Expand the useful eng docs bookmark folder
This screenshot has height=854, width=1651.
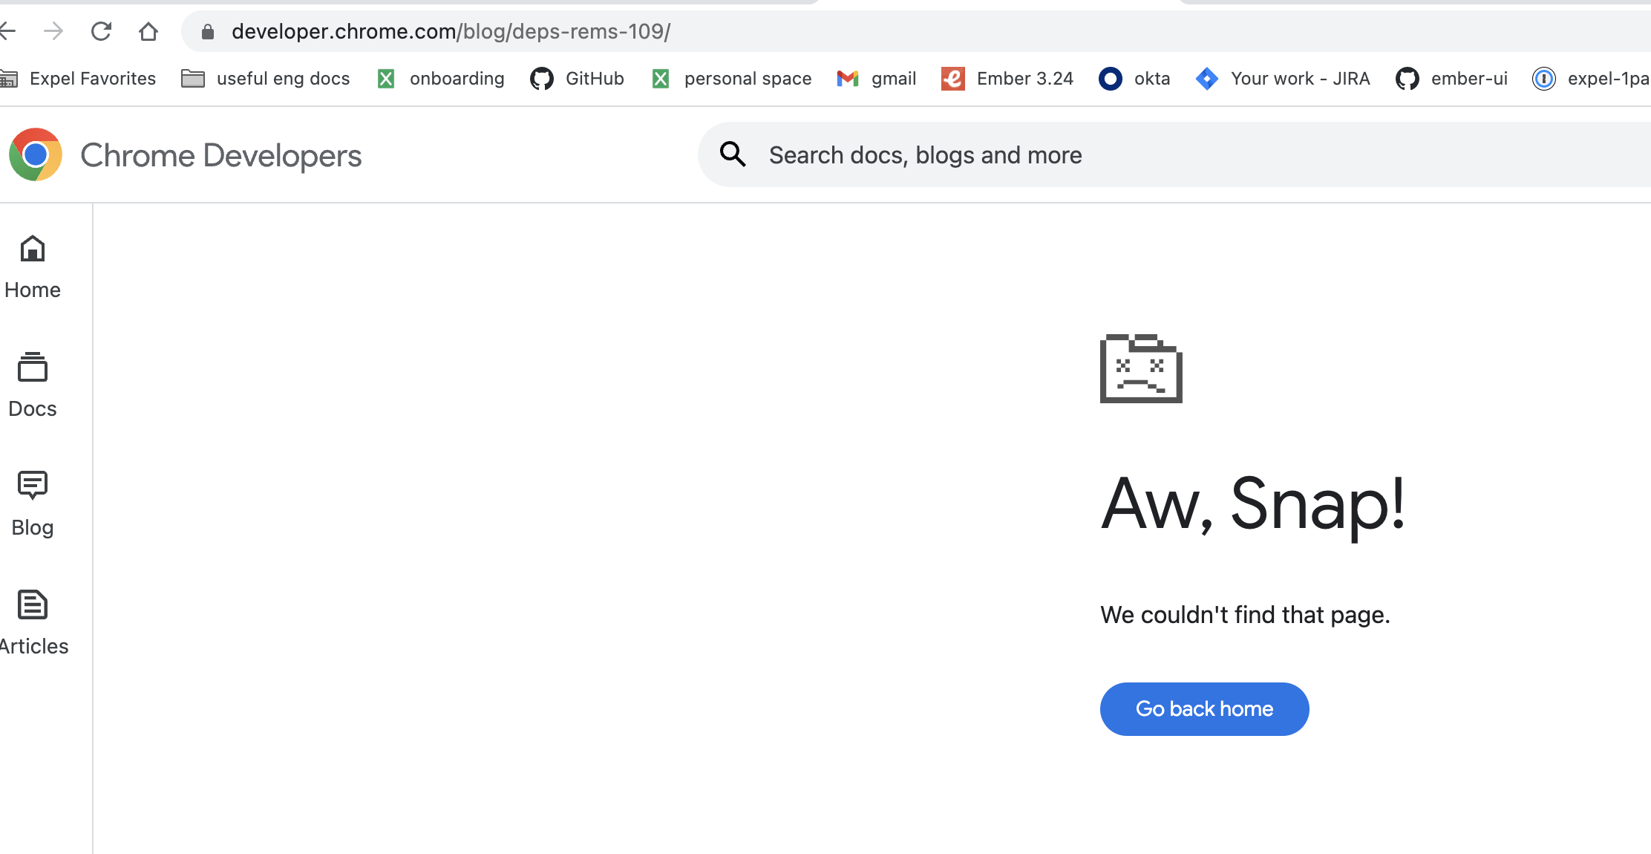(265, 78)
